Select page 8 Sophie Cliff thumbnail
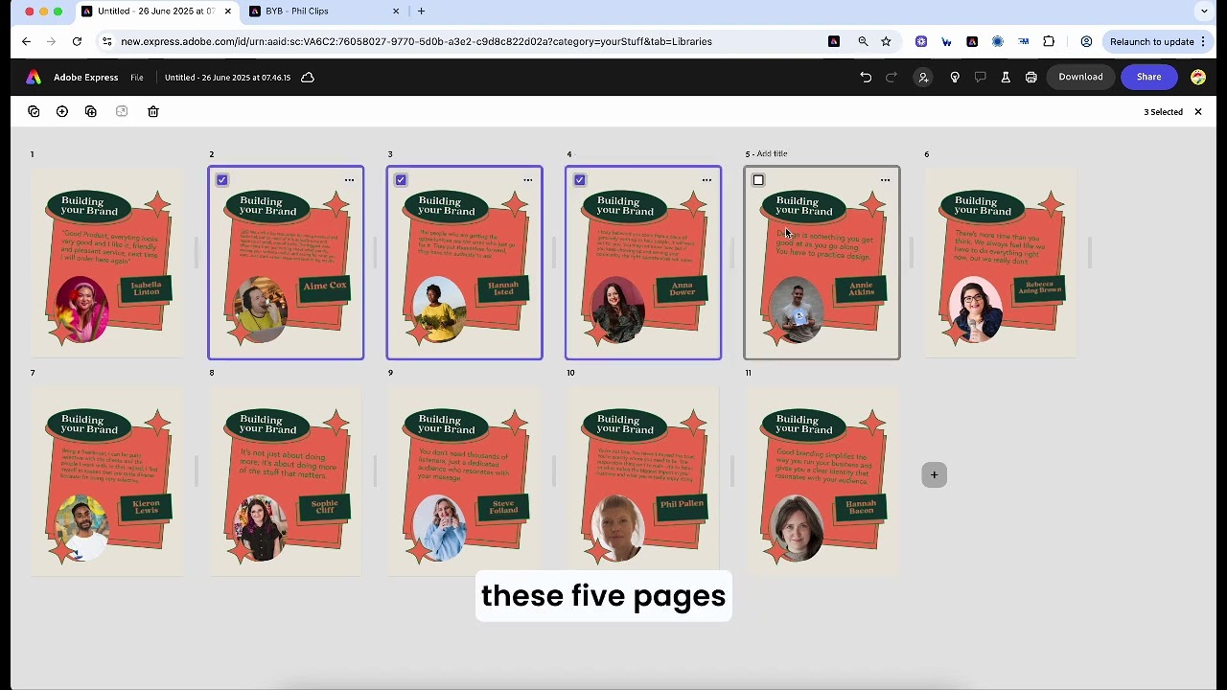The image size is (1227, 690). (x=286, y=481)
